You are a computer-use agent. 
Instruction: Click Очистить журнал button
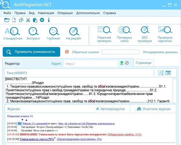tap(153, 109)
